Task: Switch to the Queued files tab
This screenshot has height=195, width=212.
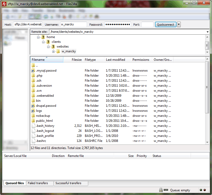Action: [x=15, y=183]
